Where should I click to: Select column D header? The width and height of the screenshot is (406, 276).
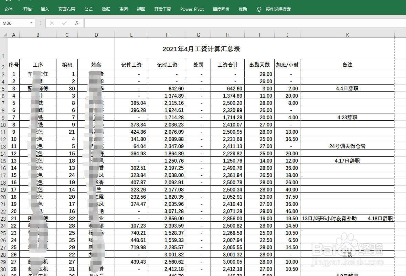(96, 35)
